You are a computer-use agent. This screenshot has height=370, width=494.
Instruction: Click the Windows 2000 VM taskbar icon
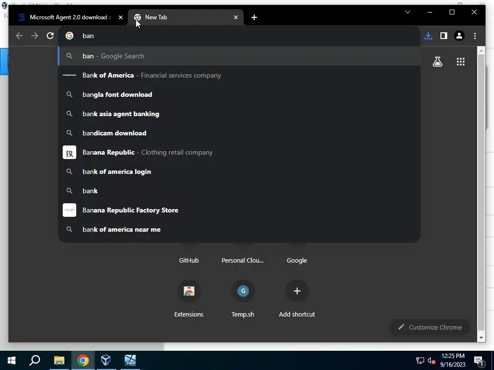pyautogui.click(x=130, y=360)
